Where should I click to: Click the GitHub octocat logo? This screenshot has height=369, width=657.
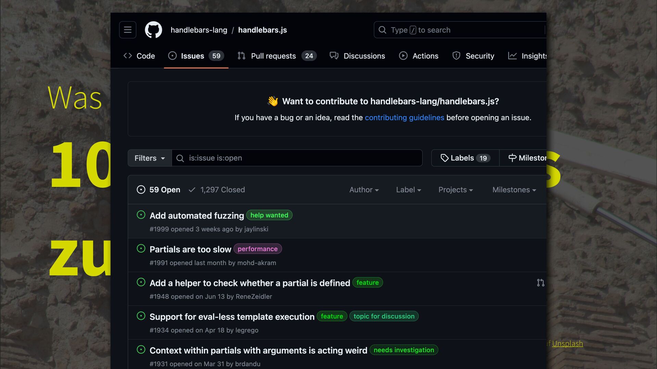pyautogui.click(x=153, y=30)
